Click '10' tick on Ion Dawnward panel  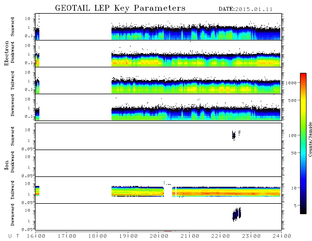[28, 211]
